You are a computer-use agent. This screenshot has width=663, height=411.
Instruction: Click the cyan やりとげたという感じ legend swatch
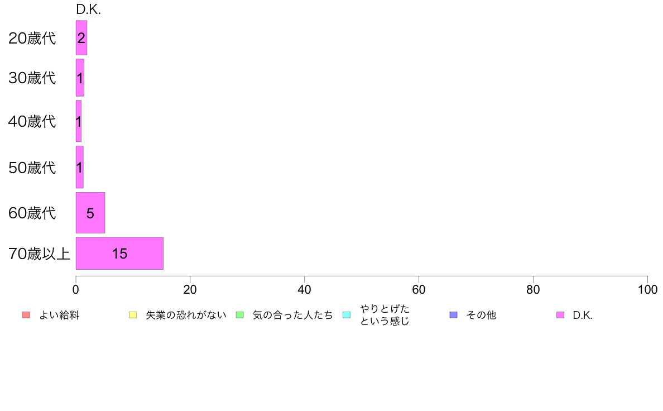click(347, 315)
